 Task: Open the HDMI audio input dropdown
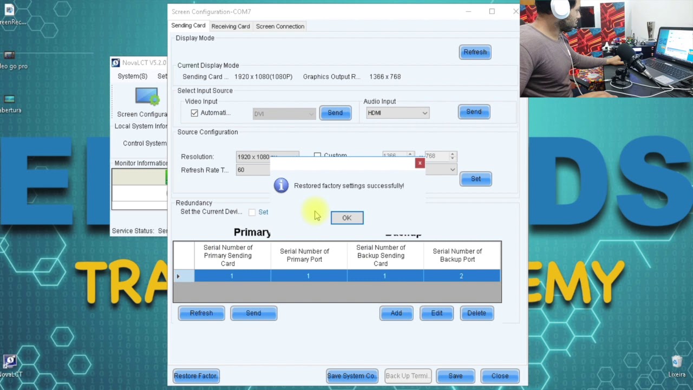click(x=397, y=113)
